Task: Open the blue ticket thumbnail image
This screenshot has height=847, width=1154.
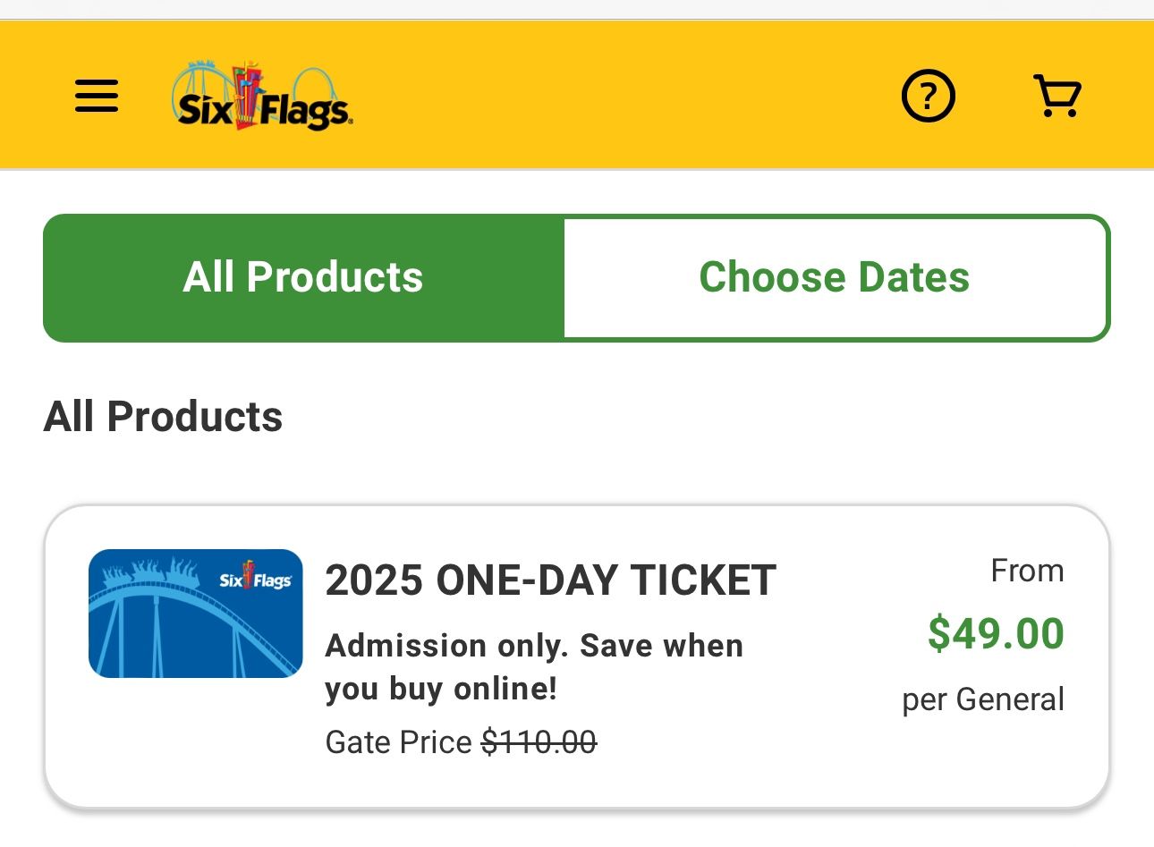Action: [x=196, y=614]
